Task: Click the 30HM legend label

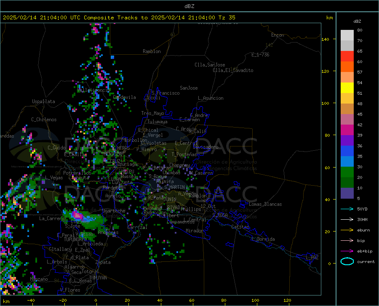Action: pyautogui.click(x=362, y=220)
